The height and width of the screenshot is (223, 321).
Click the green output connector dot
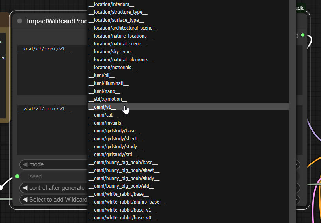[303, 35]
